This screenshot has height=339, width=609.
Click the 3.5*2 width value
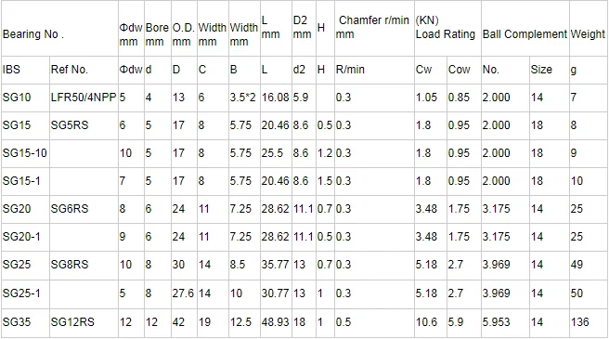click(x=242, y=98)
